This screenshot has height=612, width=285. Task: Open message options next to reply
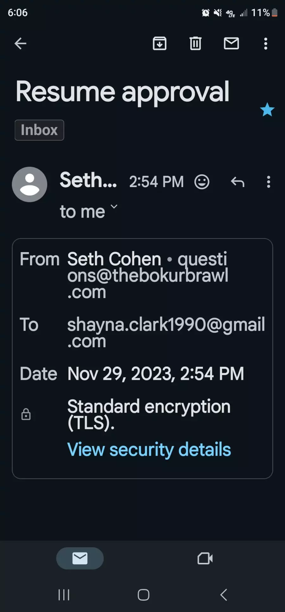(269, 182)
